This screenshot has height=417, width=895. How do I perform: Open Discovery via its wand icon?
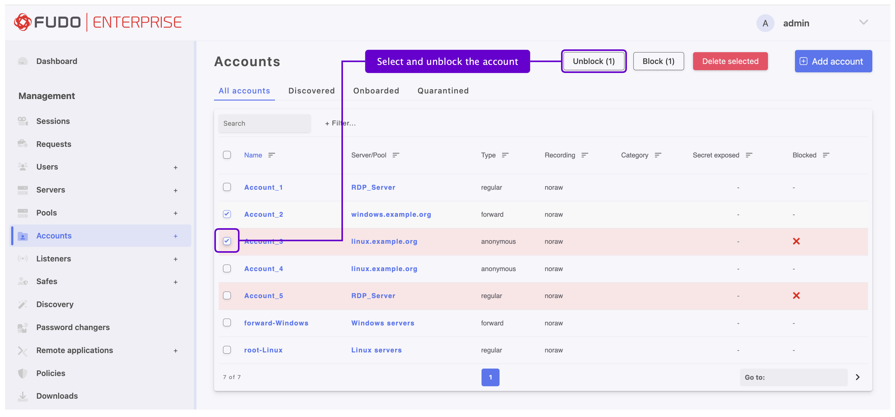point(23,305)
